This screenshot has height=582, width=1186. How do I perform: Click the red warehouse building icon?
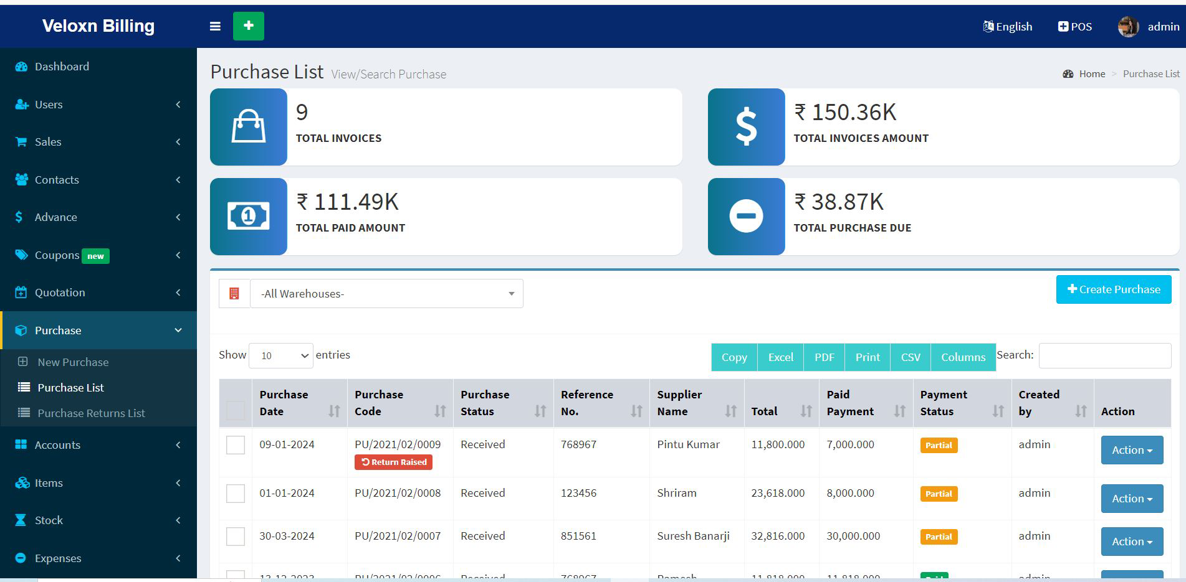click(x=234, y=294)
